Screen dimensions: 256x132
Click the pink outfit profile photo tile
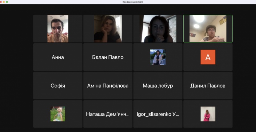pyautogui.click(x=208, y=114)
